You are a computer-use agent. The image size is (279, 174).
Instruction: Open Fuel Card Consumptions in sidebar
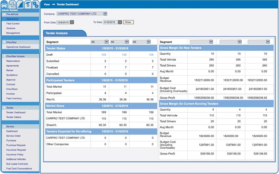point(19,168)
